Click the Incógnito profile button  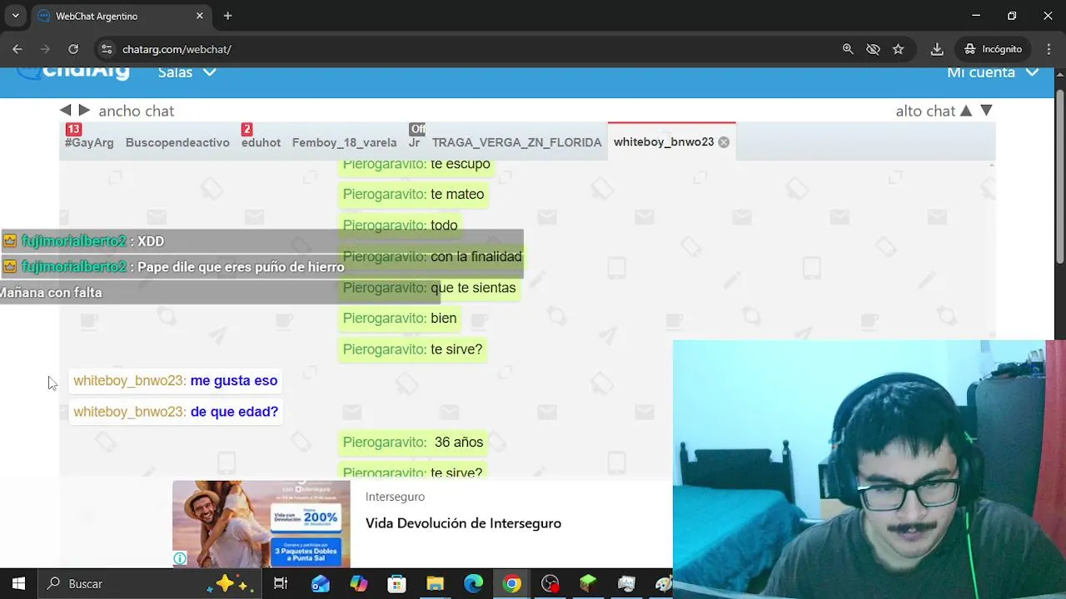993,49
